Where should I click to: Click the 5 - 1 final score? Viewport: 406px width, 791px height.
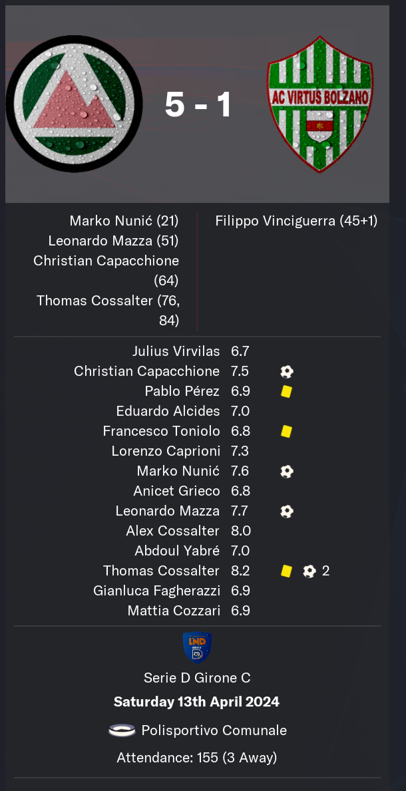coord(198,105)
